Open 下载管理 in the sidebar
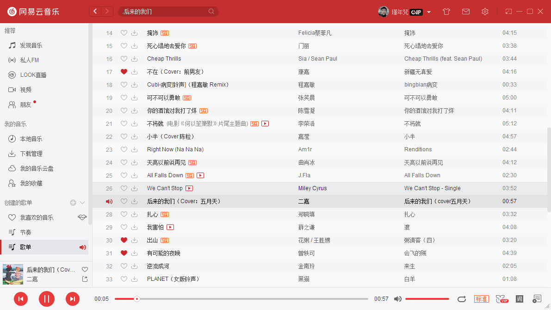 coord(31,154)
